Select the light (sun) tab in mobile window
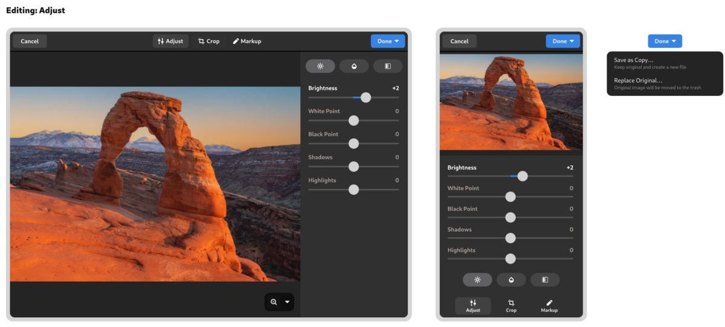725x327 pixels. (x=477, y=280)
